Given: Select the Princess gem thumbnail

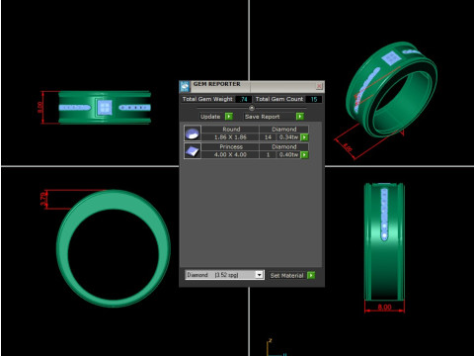Looking at the screenshot, I should click(193, 151).
